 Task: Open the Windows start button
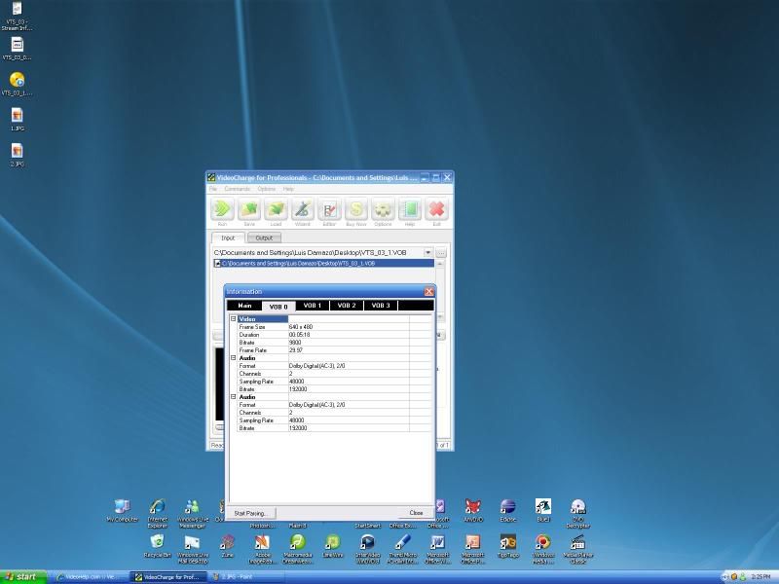[22, 577]
